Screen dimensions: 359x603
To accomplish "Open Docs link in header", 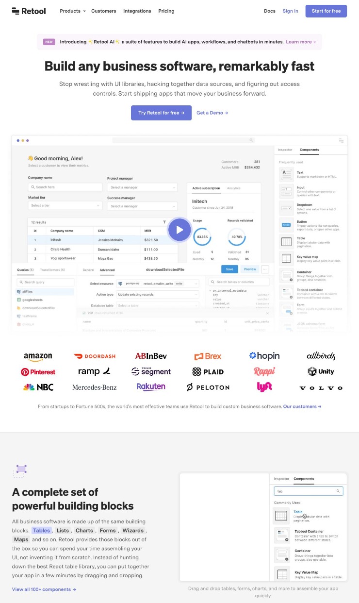I will [270, 11].
